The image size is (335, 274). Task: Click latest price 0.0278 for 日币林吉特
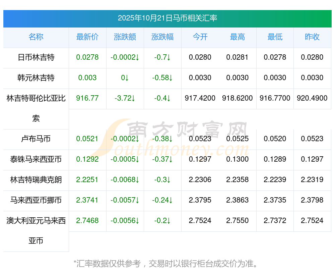[x=87, y=57]
